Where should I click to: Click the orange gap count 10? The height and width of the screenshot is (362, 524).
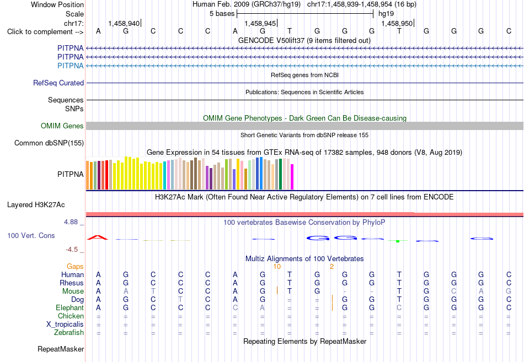pos(277,267)
